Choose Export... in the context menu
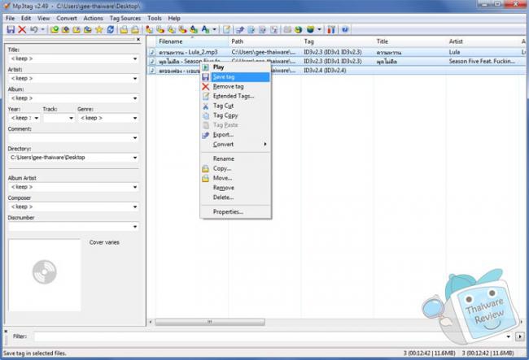The image size is (529, 360). point(236,135)
